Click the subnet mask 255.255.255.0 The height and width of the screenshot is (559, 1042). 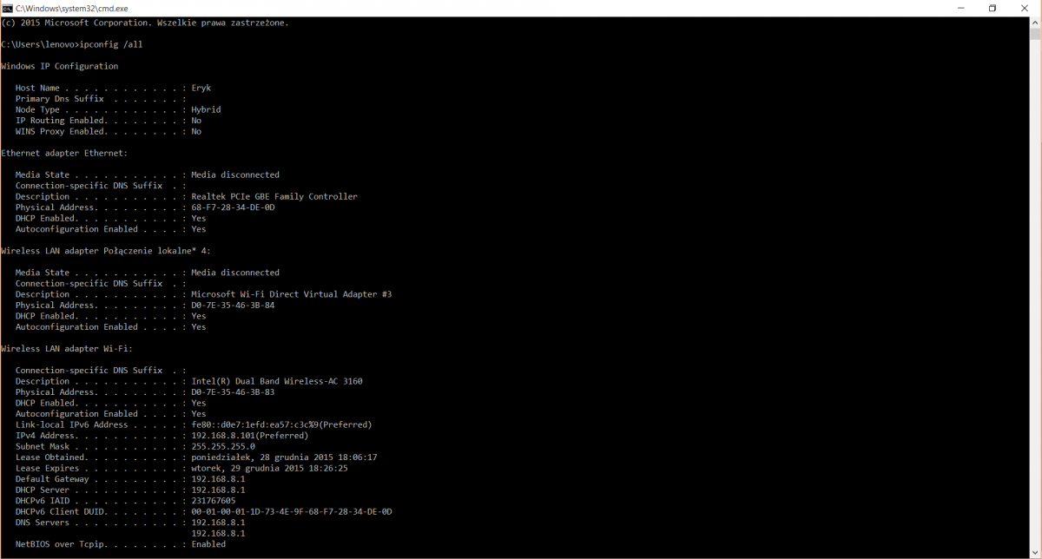point(223,446)
